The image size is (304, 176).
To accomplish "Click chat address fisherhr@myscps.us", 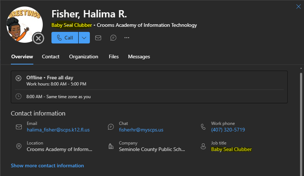I will pos(141,130).
